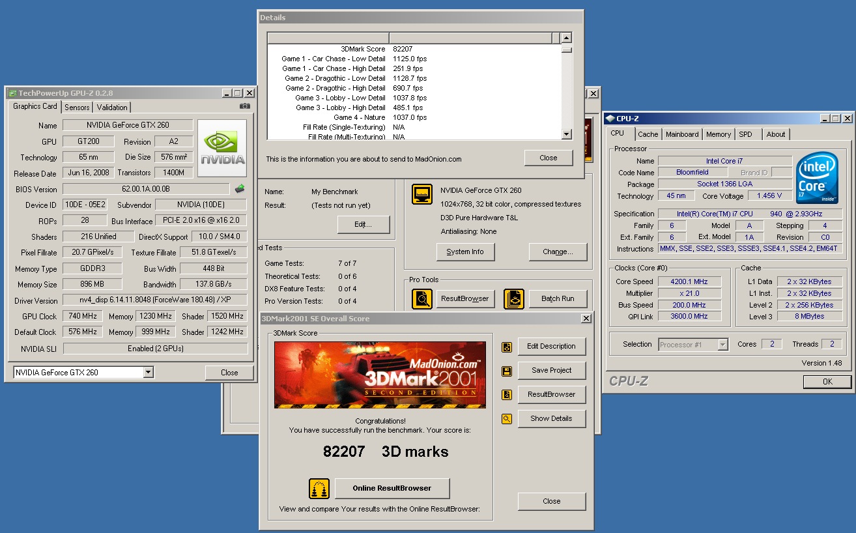Click the NVIDIA logo in GPU-Z
This screenshot has height=533, width=856.
point(222,148)
